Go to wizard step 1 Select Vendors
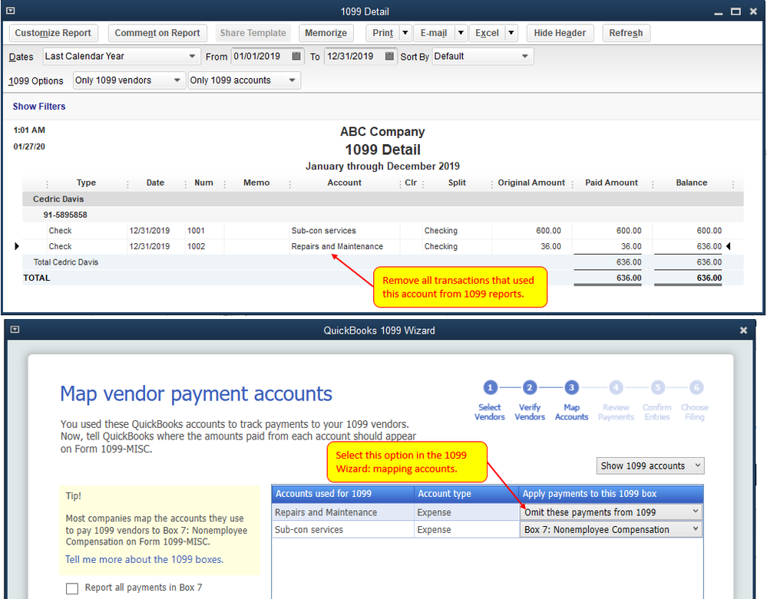 click(x=490, y=388)
